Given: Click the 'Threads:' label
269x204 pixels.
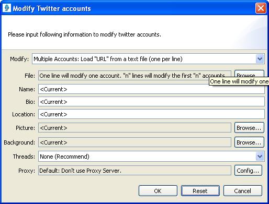Looking at the screenshot, I should [24, 157].
